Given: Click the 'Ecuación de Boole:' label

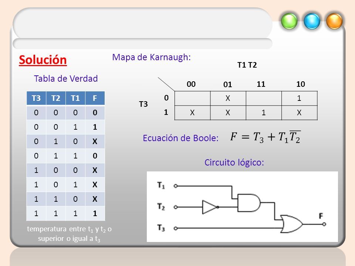Looking at the screenshot, I should [180, 138].
